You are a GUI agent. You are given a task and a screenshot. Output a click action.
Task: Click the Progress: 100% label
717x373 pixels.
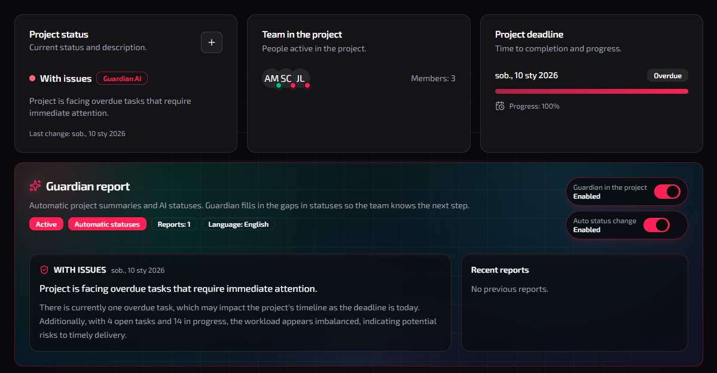tap(534, 106)
